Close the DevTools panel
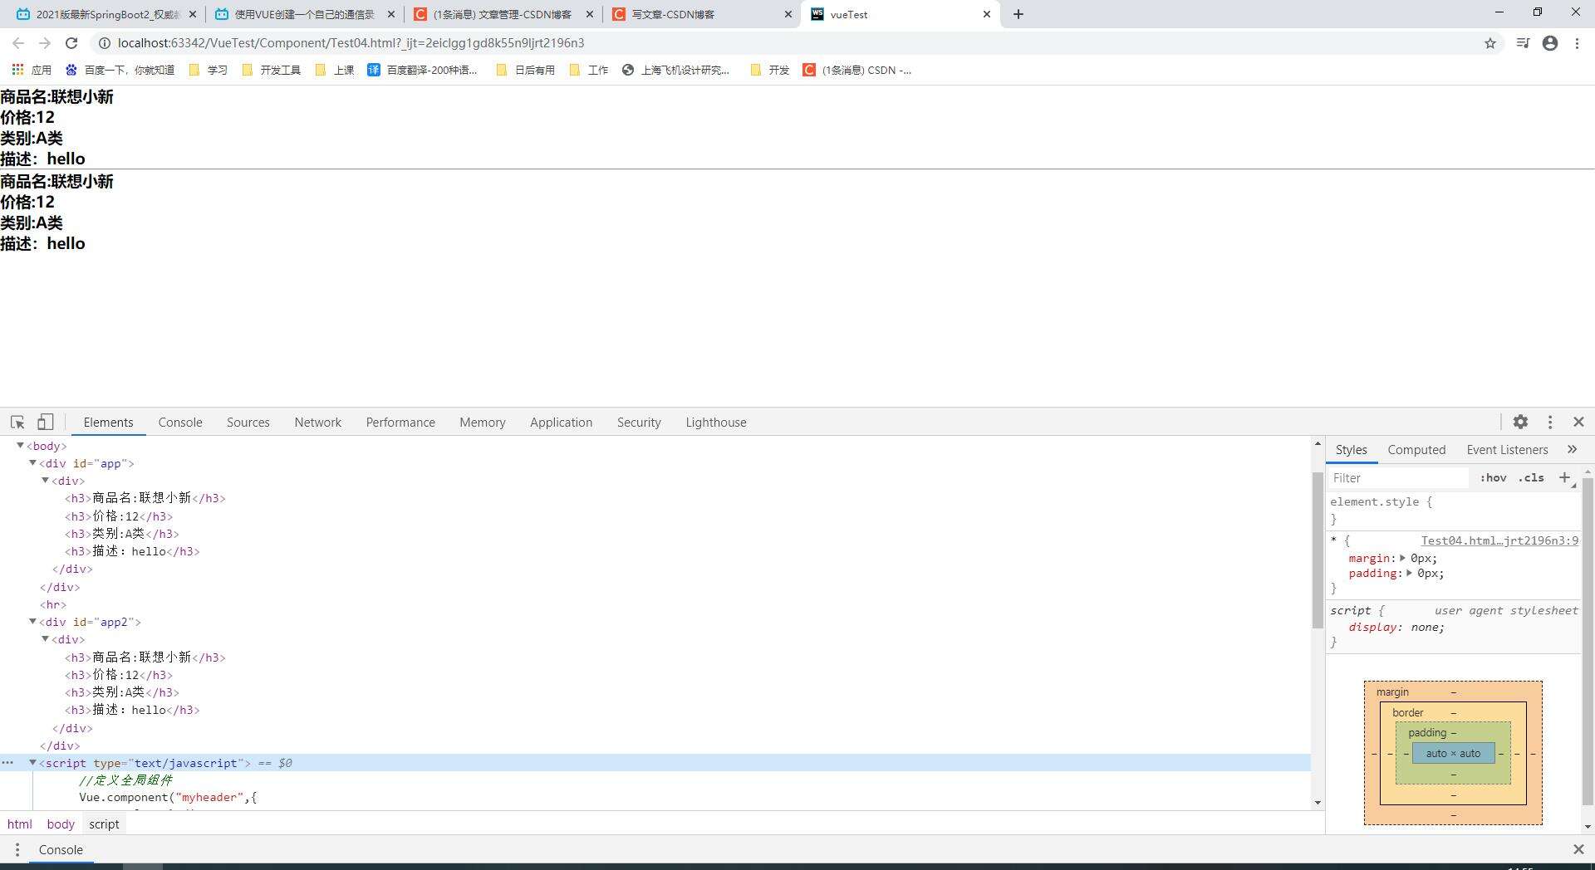Image resolution: width=1595 pixels, height=870 pixels. 1578,422
